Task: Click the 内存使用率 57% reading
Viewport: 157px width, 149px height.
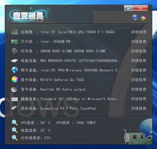Action: coord(35,138)
